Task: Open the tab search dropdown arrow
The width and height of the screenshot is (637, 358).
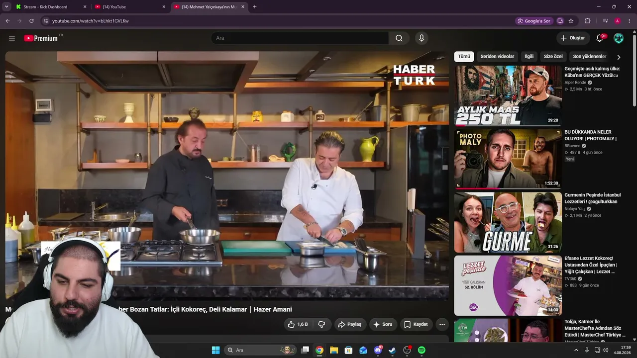Action: tap(6, 7)
